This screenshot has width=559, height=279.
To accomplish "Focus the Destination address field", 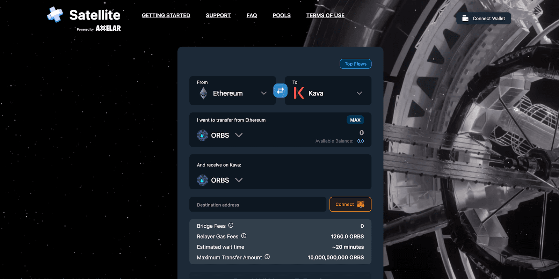I will [258, 205].
